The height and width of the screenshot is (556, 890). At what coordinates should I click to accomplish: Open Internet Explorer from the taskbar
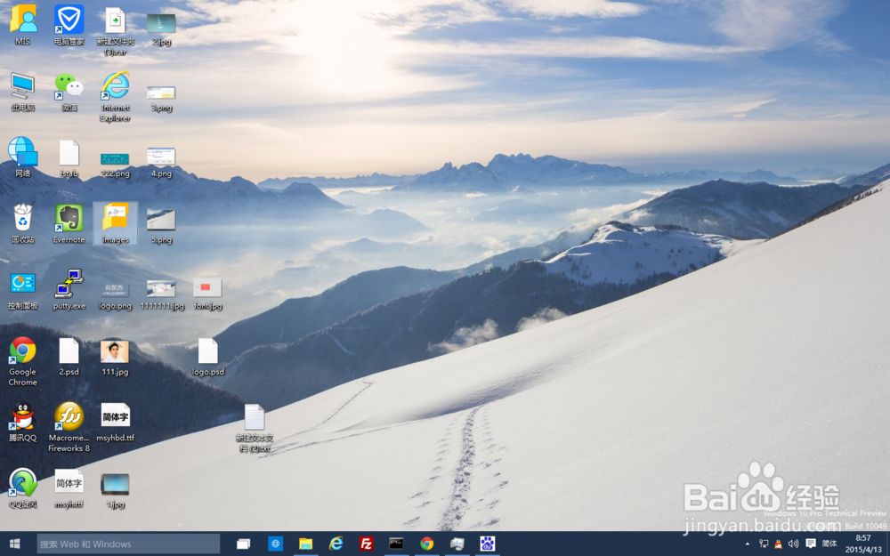[336, 544]
